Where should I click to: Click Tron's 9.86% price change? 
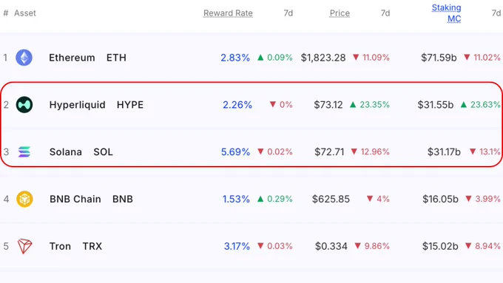[372, 246]
